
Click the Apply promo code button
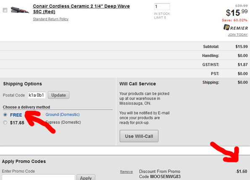(x=86, y=177)
